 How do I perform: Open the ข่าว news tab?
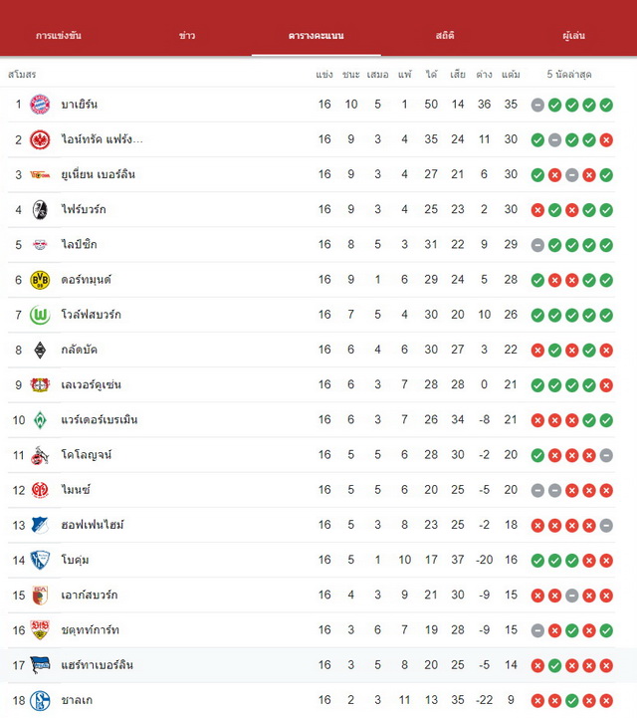click(187, 35)
